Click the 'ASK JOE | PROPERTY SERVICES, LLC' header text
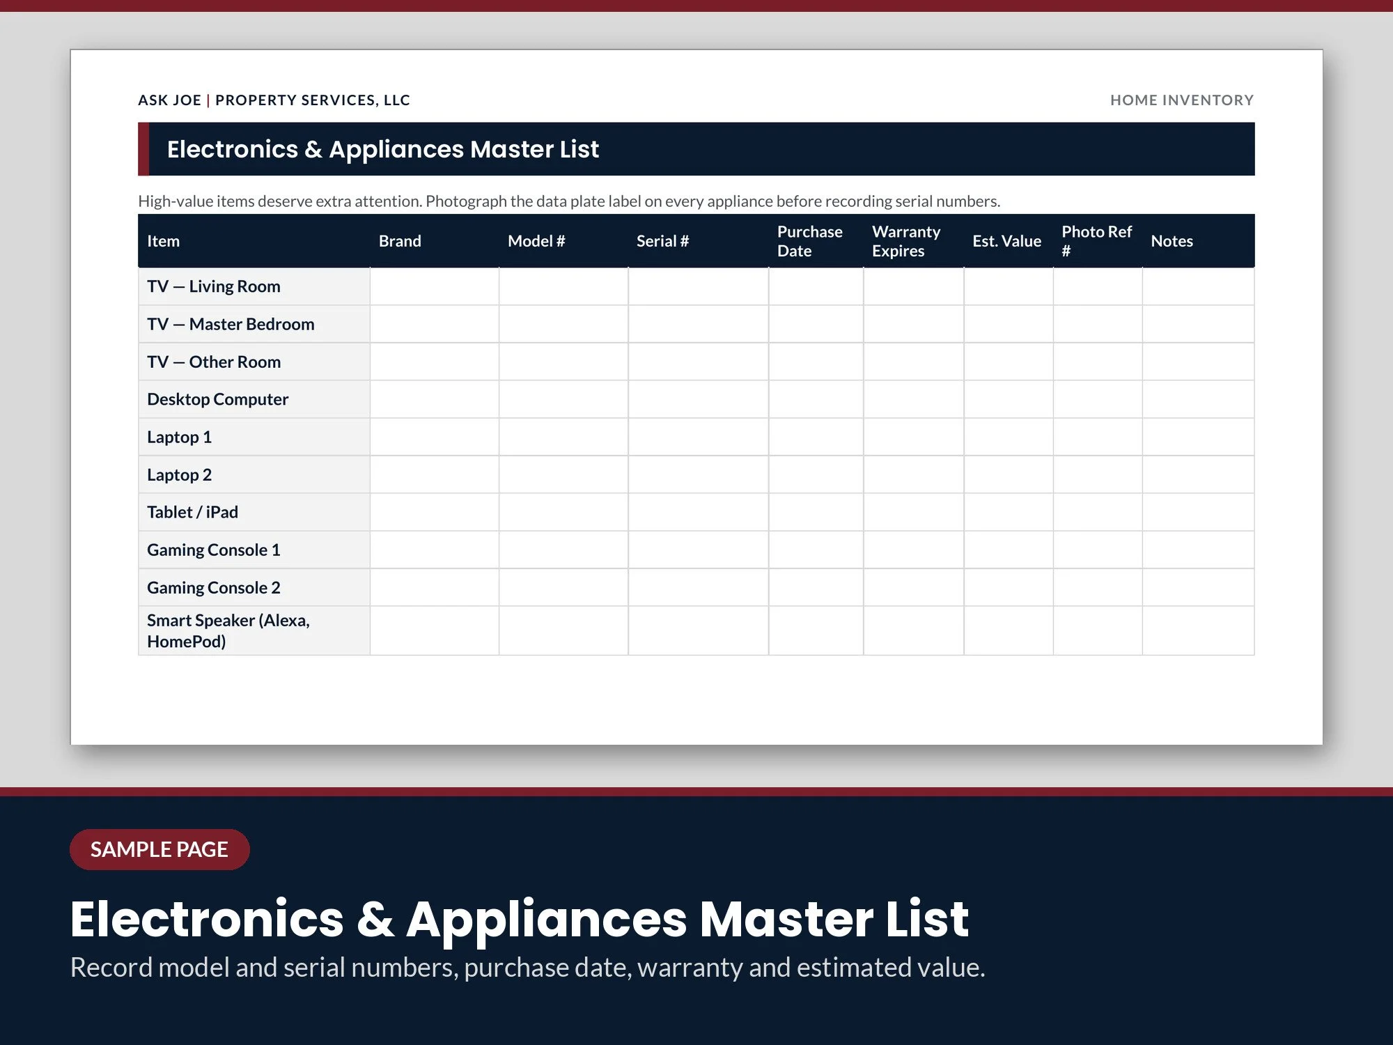Viewport: 1393px width, 1045px height. 274,100
